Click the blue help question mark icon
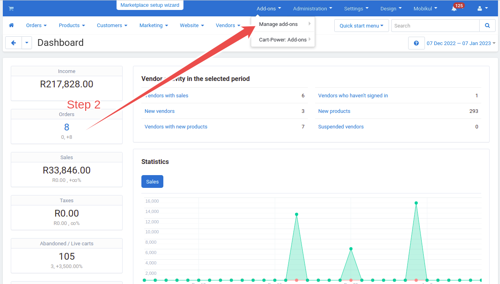 416,43
